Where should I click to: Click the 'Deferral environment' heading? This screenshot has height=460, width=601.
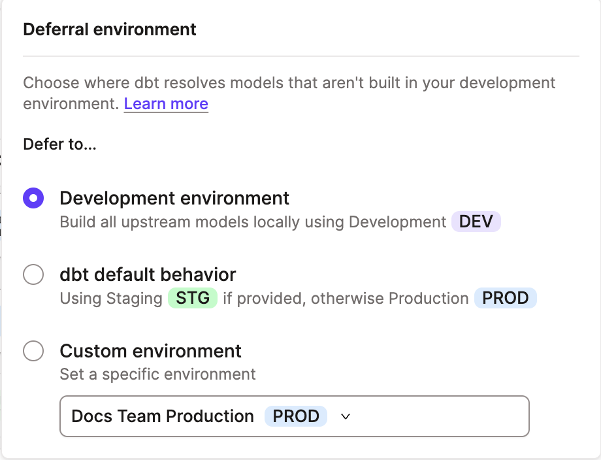tap(109, 29)
